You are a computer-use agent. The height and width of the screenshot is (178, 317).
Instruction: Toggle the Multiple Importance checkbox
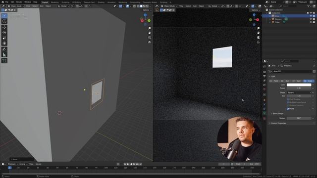click(288, 102)
